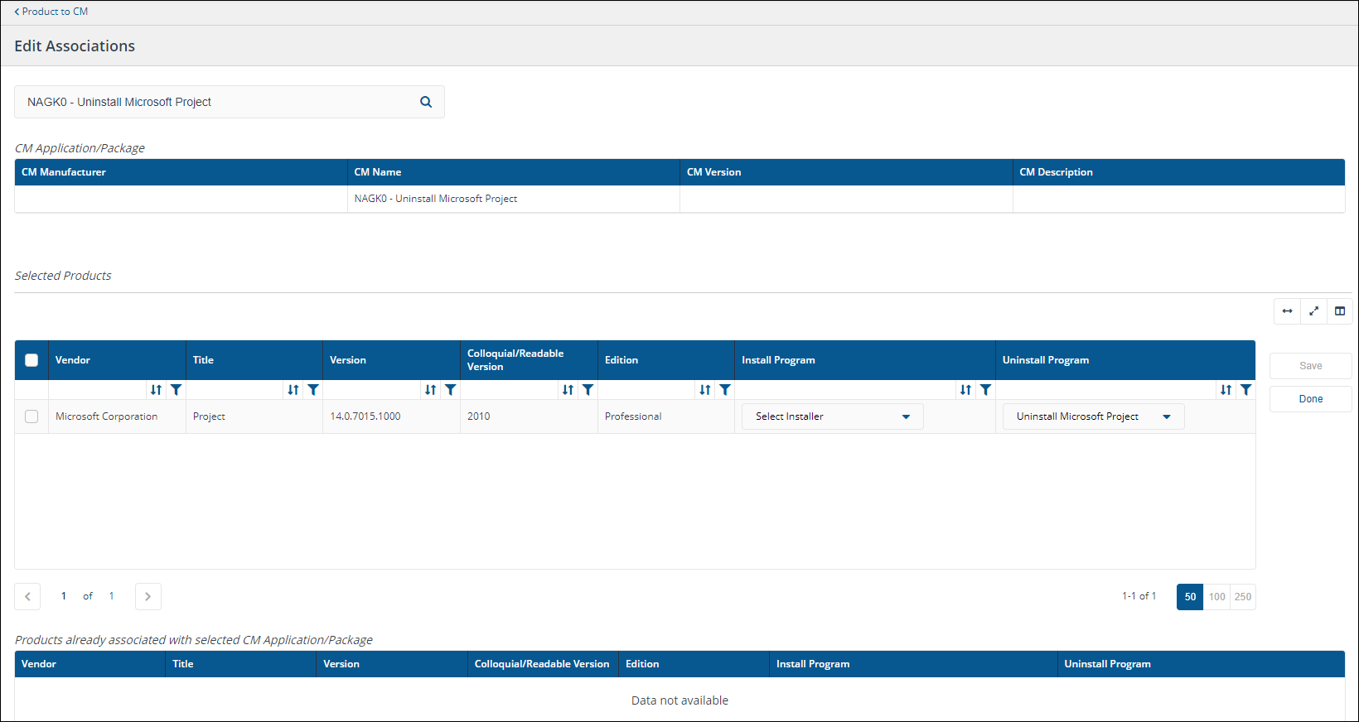
Task: Open the column chooser icon
Action: click(x=1340, y=311)
